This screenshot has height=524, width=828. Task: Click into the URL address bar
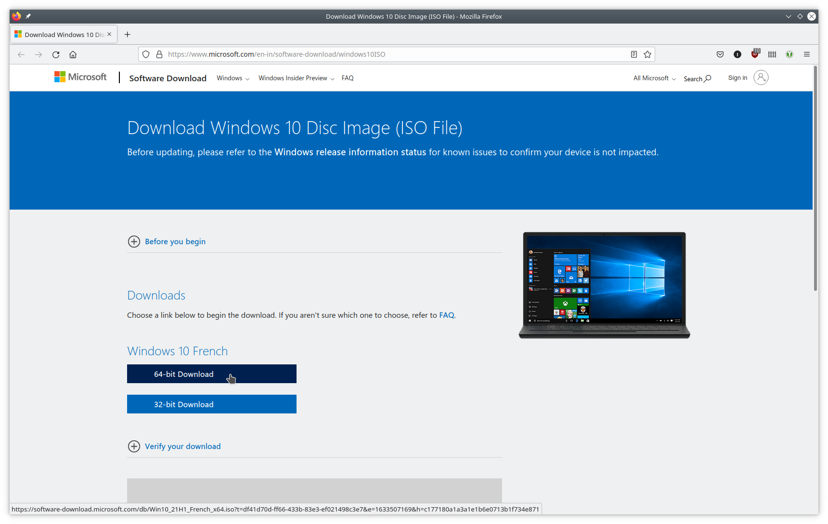(x=396, y=54)
